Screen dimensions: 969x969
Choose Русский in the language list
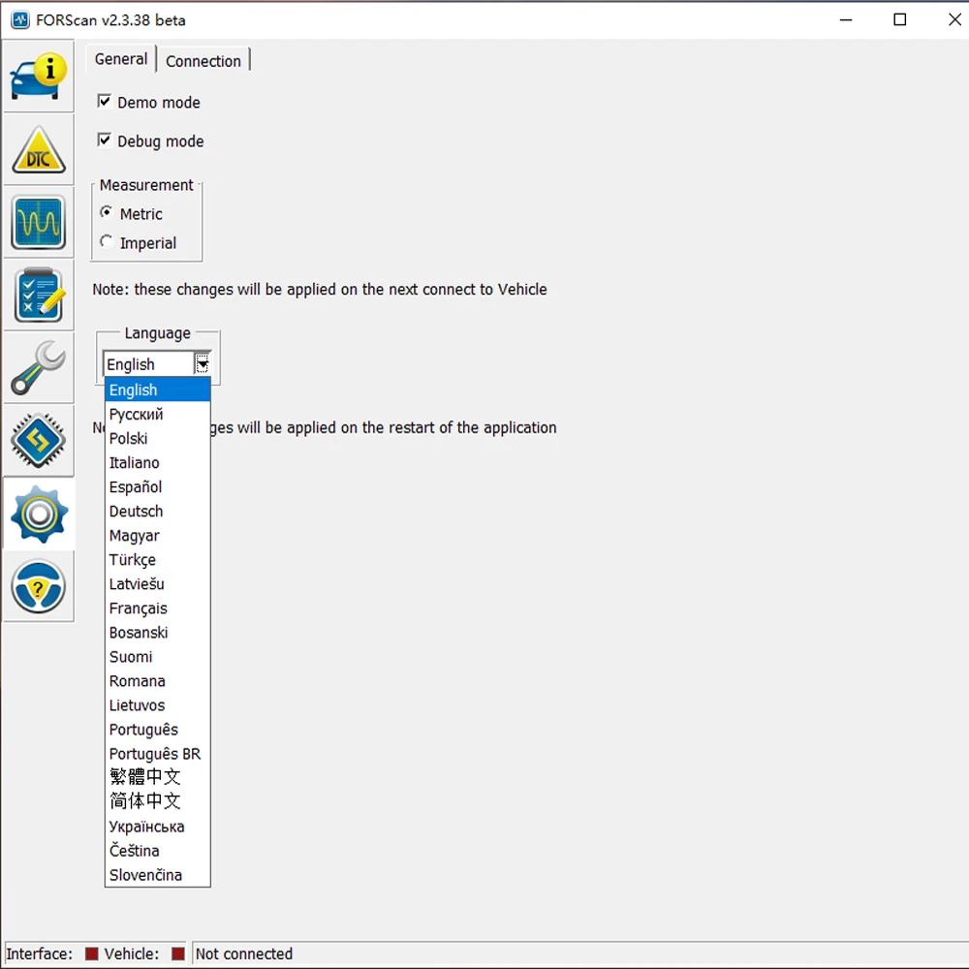click(x=158, y=414)
